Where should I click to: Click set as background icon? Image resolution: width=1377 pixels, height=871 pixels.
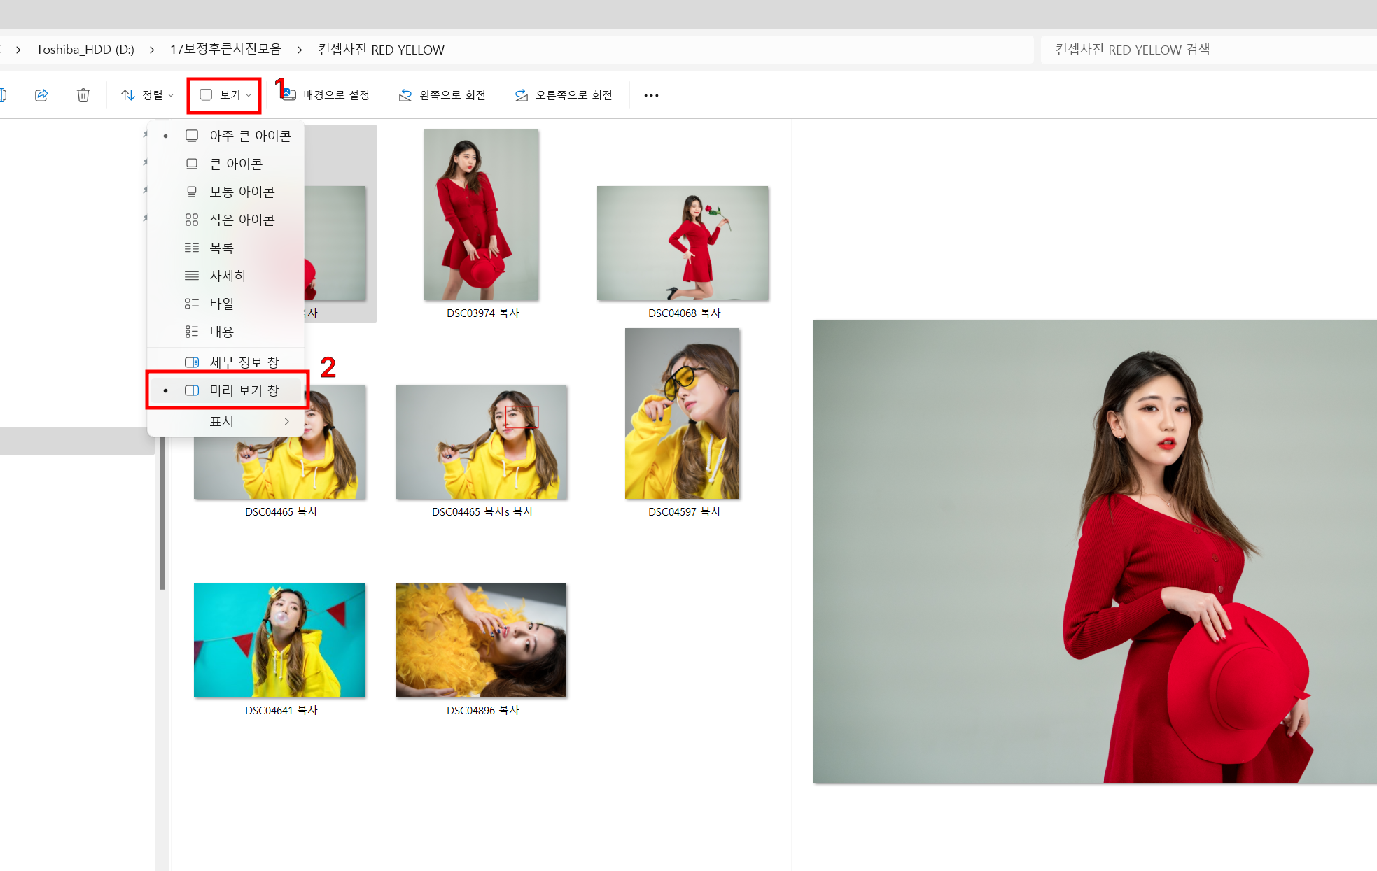[289, 95]
